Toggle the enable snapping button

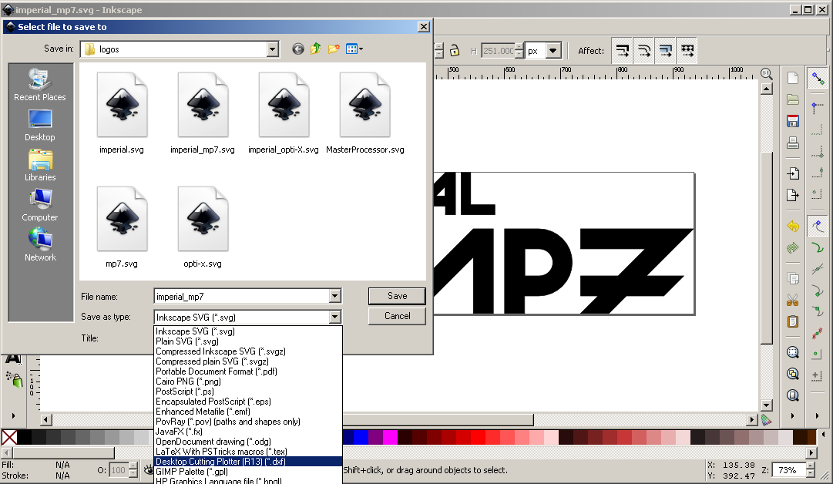(817, 78)
